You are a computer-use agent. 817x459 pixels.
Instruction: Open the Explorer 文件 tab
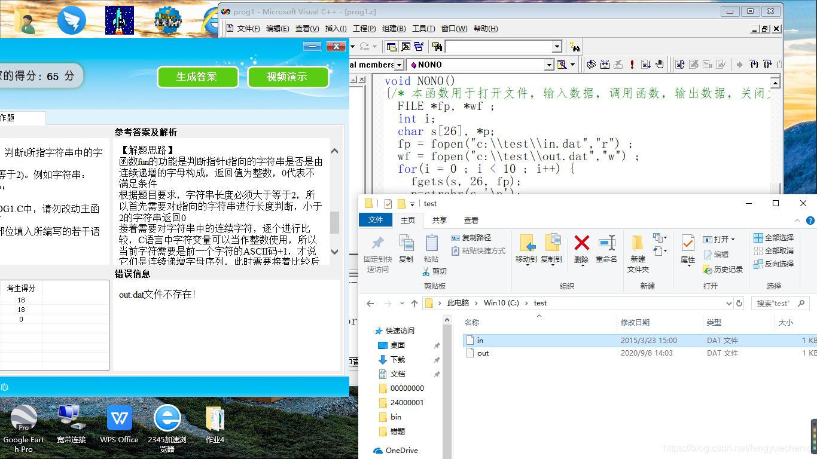pos(376,220)
